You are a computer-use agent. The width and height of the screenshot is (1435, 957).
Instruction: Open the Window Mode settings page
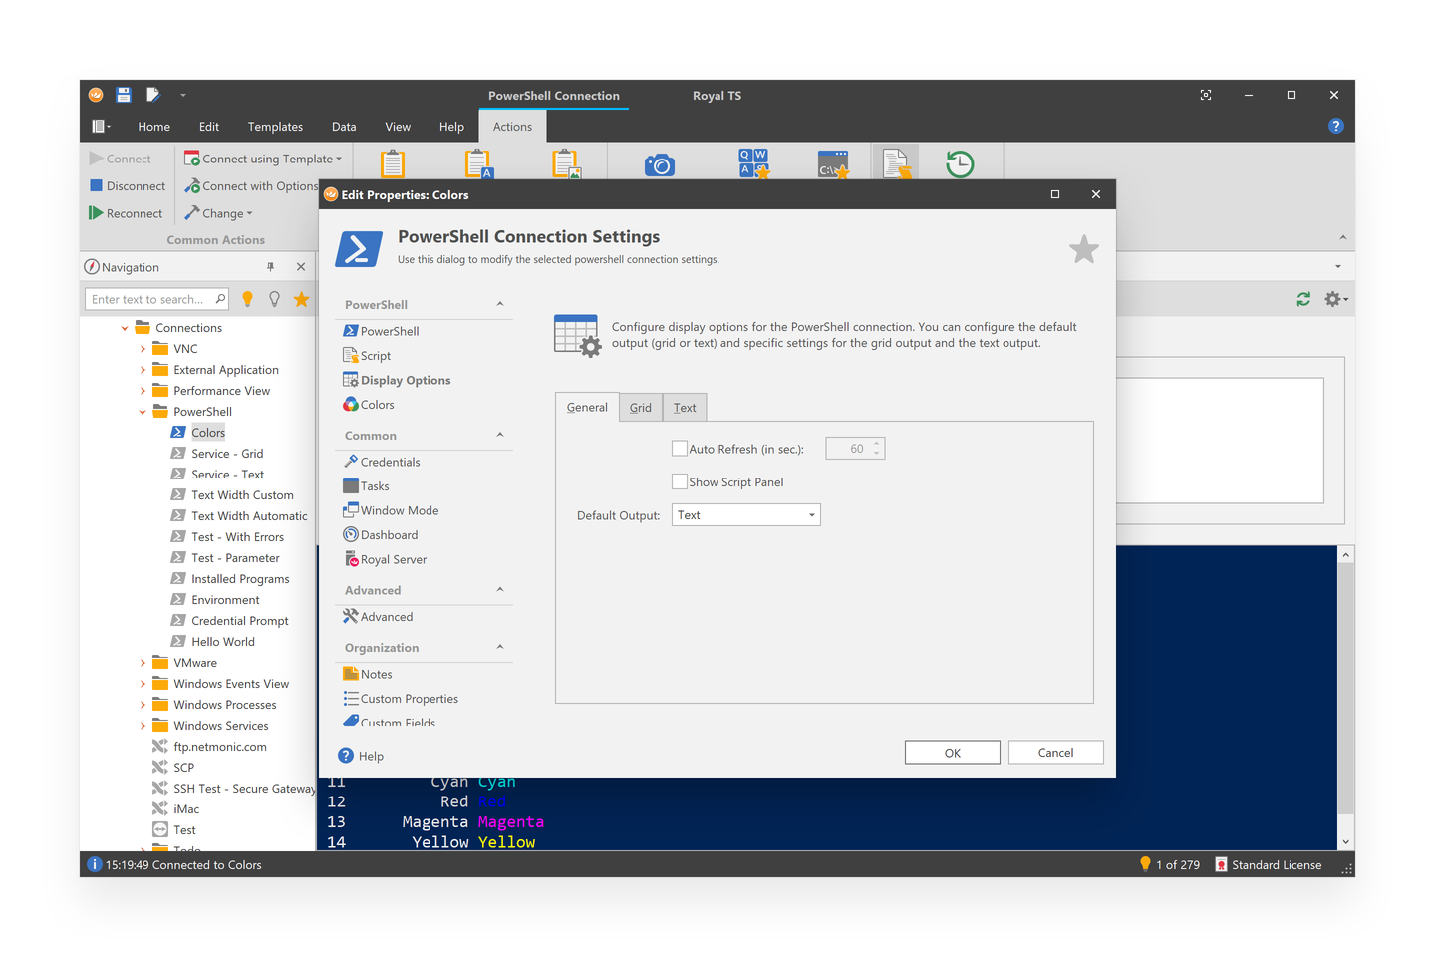click(x=398, y=509)
